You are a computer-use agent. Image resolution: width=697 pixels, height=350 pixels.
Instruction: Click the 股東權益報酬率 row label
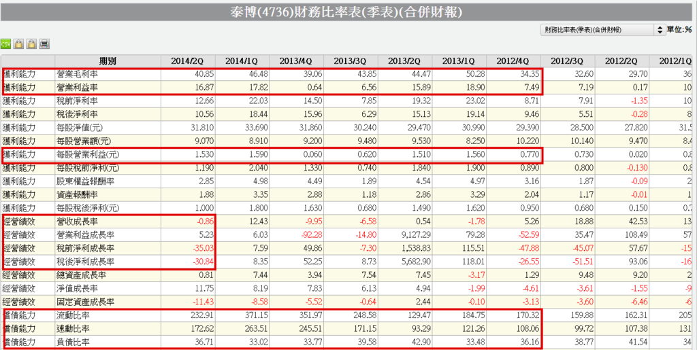coord(85,181)
